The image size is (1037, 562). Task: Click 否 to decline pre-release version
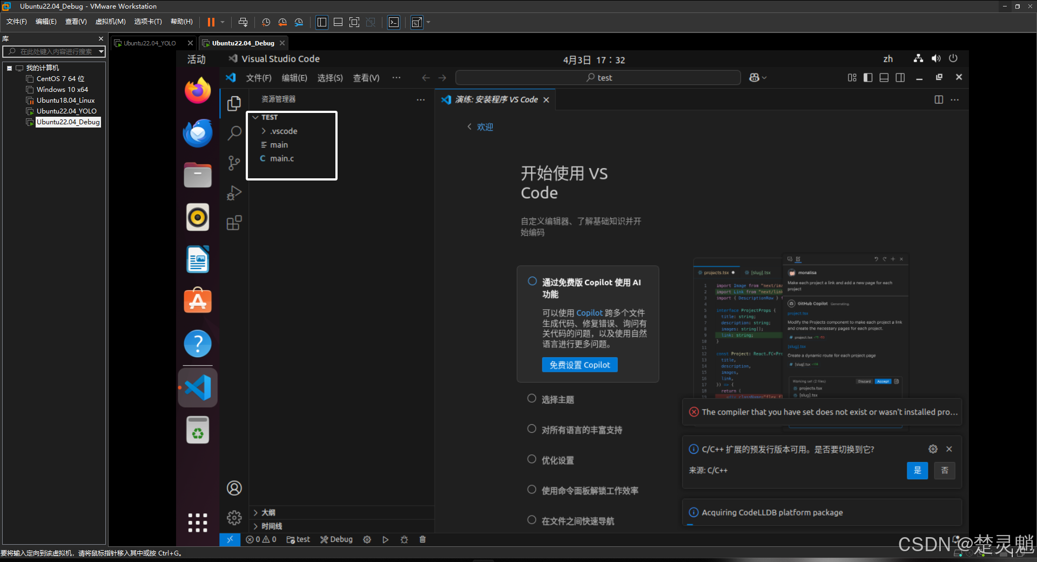point(945,471)
